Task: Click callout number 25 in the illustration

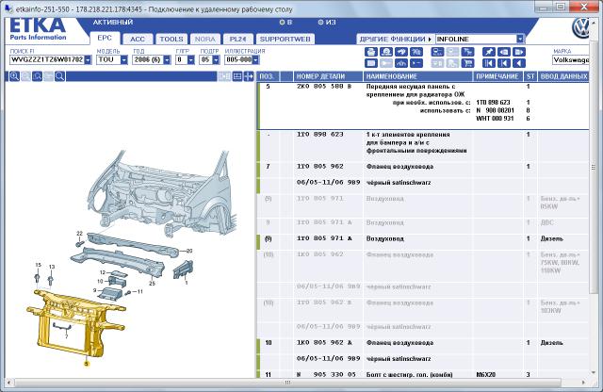Action: pos(153,283)
